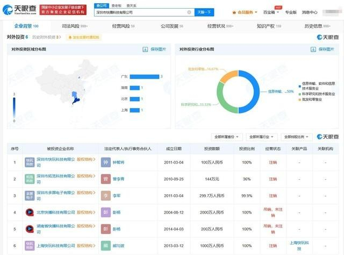Click the red 彭 avatar icon in row 5
The image size is (344, 255).
(106, 229)
